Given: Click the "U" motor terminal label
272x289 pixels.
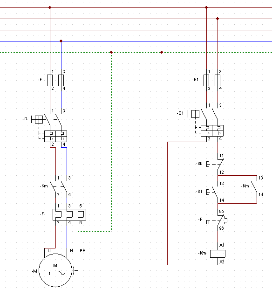Looking at the screenshot, I should point(49,251).
